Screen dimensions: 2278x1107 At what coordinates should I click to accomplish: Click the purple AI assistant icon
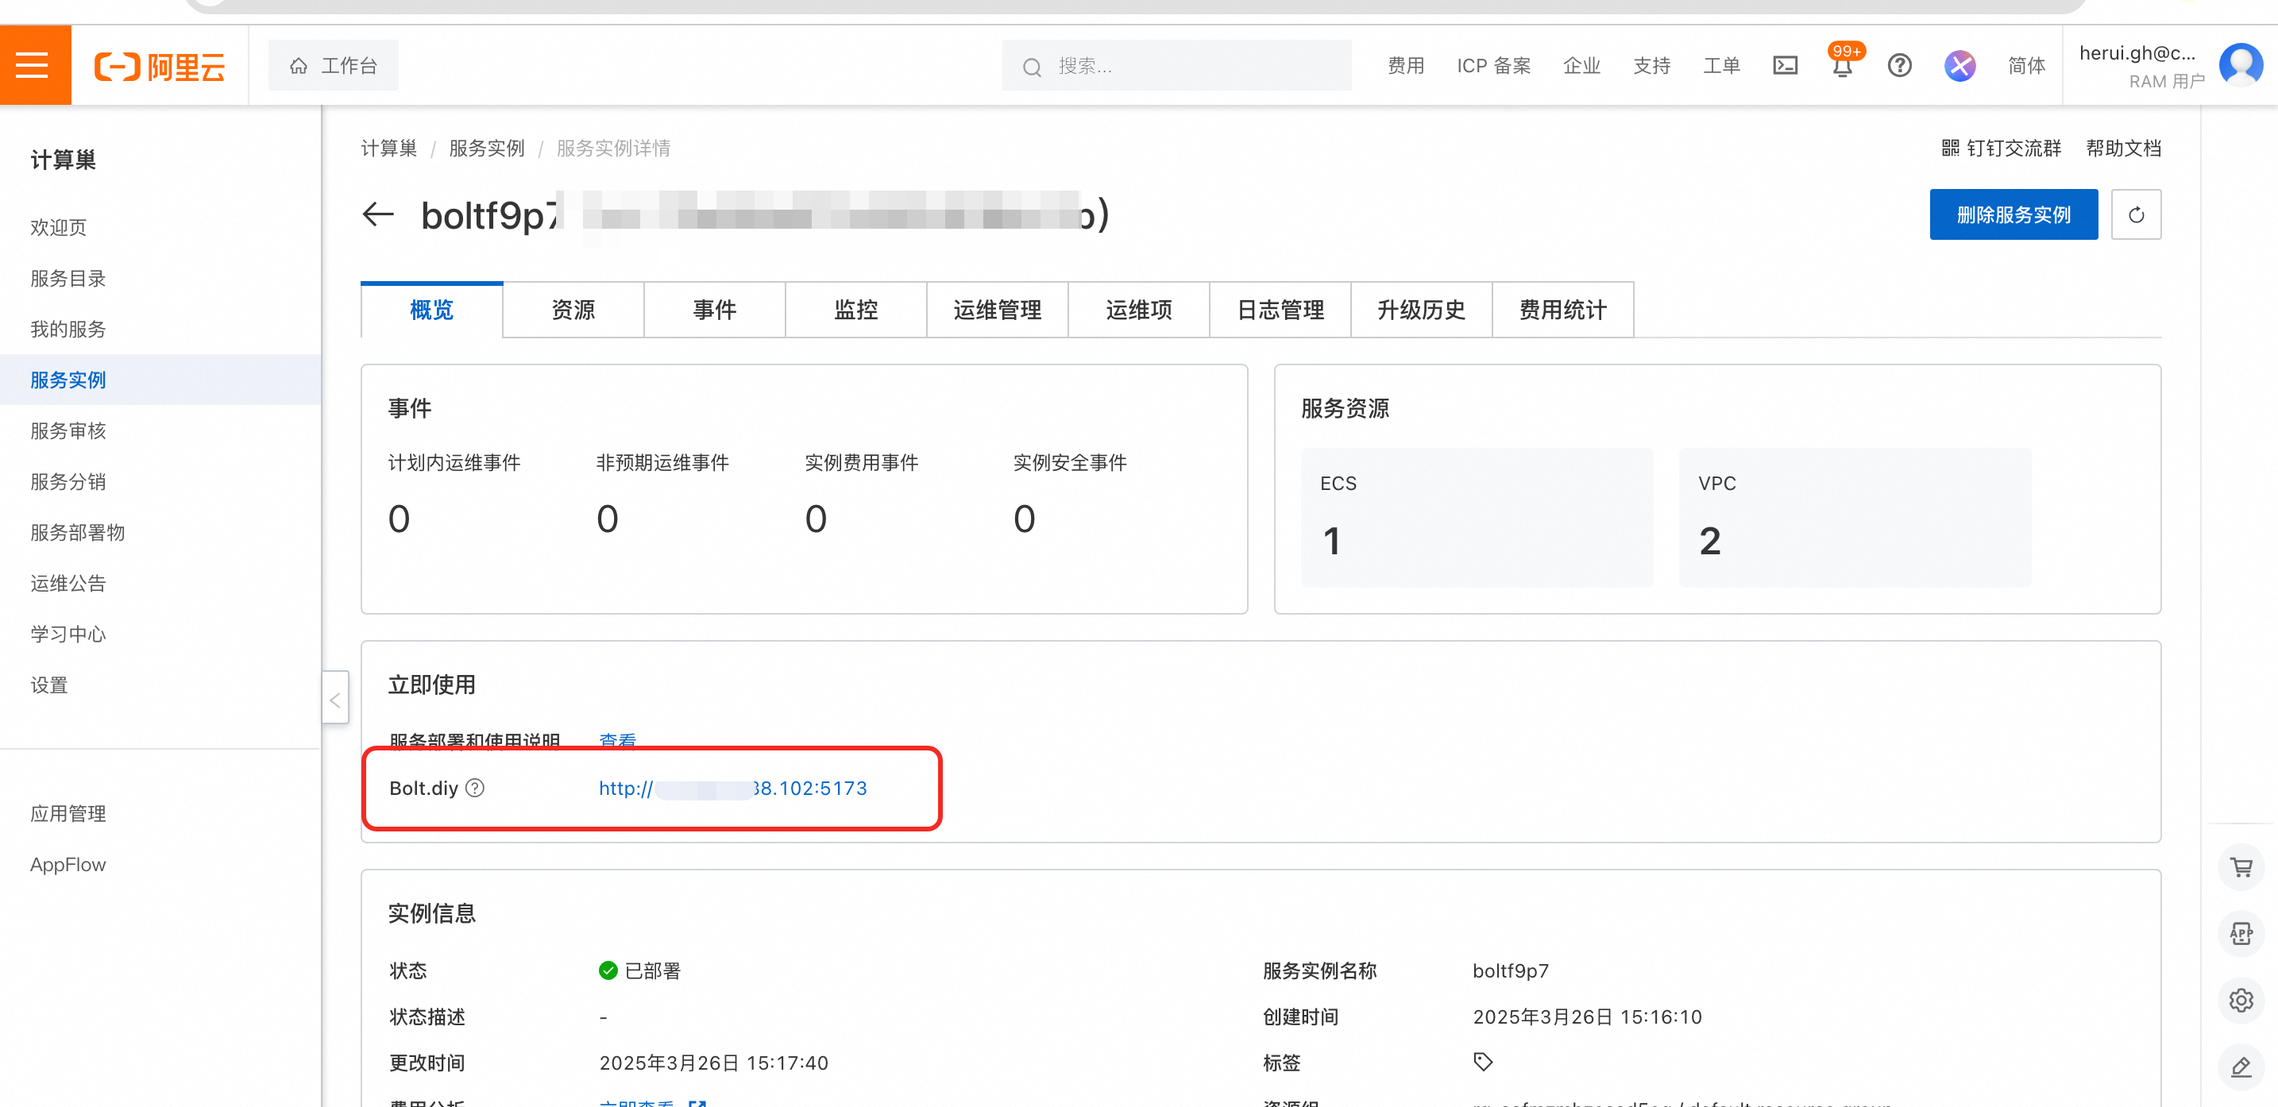click(x=1959, y=65)
